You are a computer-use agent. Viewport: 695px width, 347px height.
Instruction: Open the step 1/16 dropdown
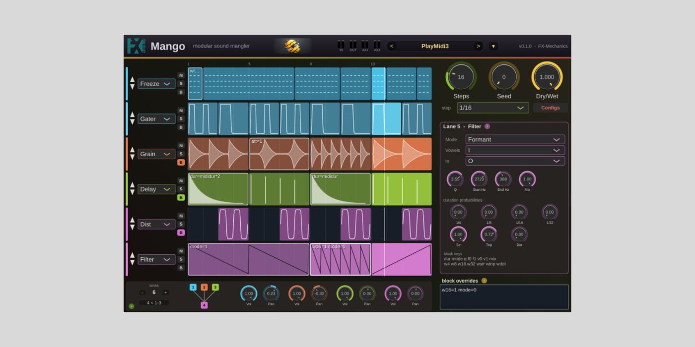coord(493,108)
